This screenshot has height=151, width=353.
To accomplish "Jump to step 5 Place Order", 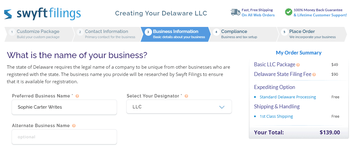I will click(312, 34).
